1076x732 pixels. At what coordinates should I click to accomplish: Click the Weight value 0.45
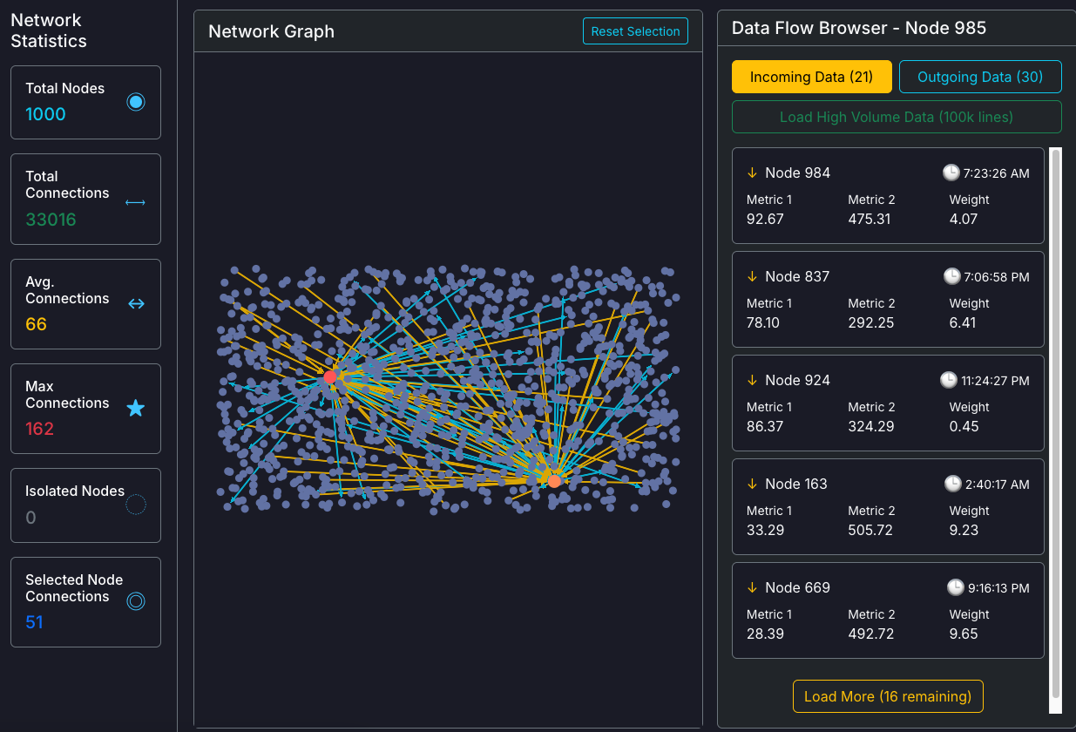pos(964,426)
